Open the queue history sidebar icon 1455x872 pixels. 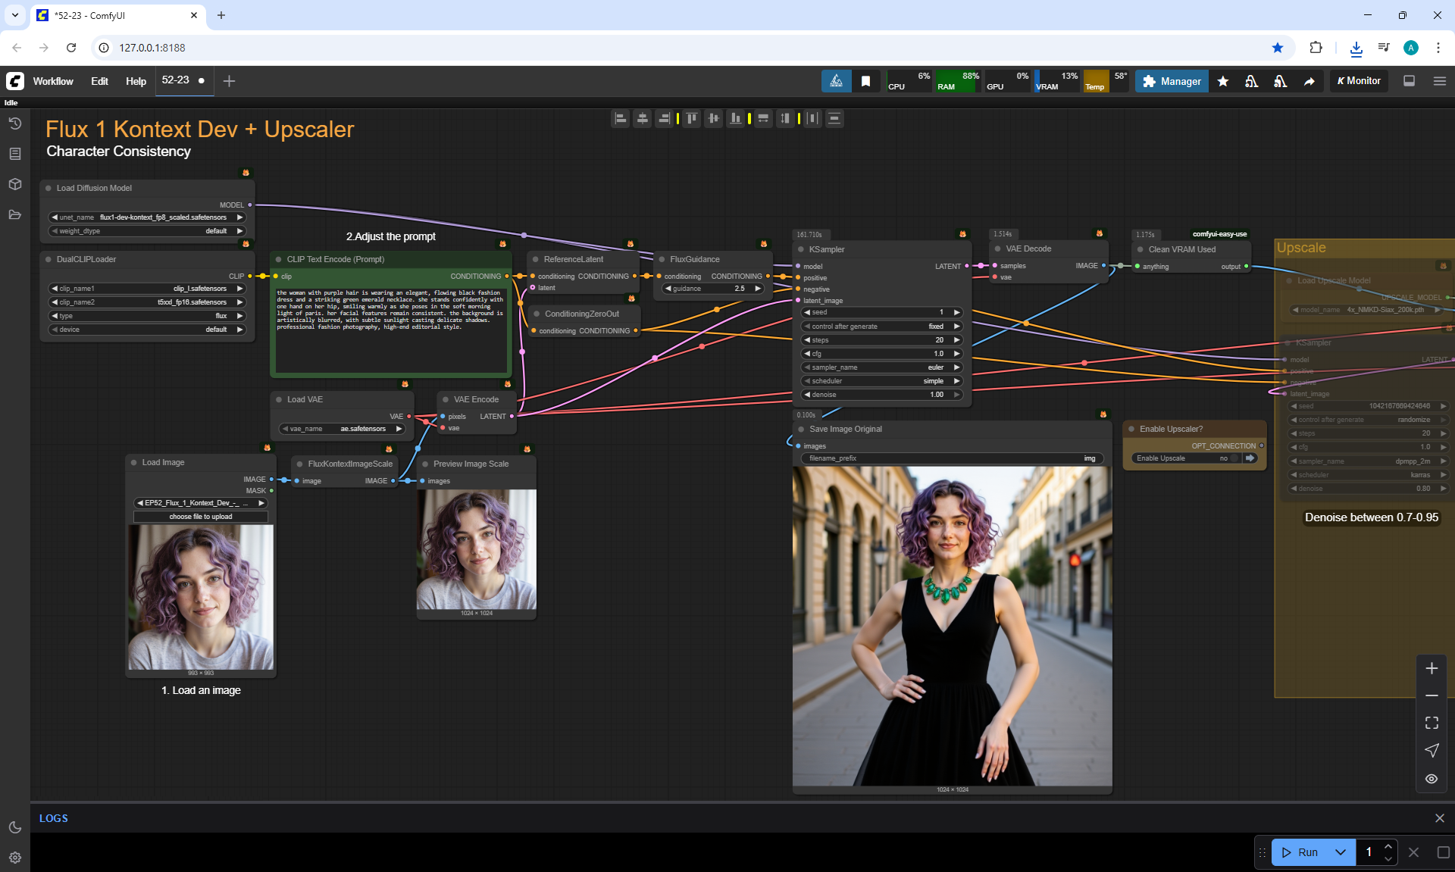pyautogui.click(x=14, y=123)
